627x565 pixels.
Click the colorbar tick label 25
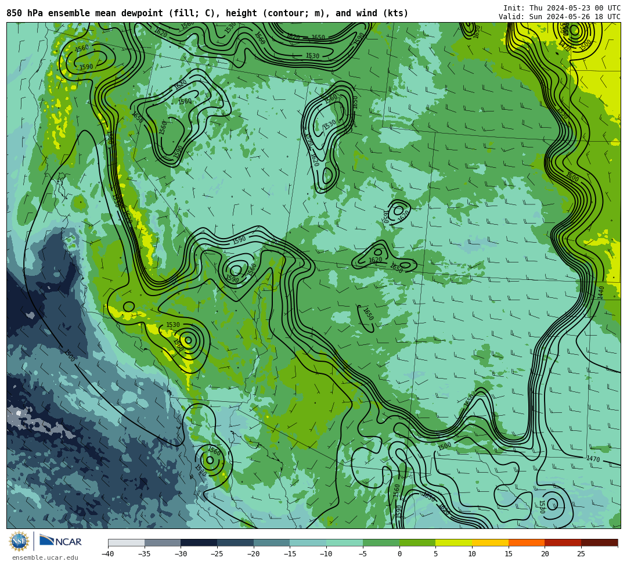click(581, 554)
